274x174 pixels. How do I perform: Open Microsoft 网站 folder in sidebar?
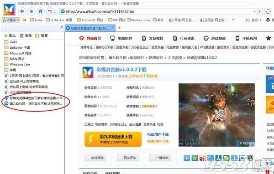(18, 53)
